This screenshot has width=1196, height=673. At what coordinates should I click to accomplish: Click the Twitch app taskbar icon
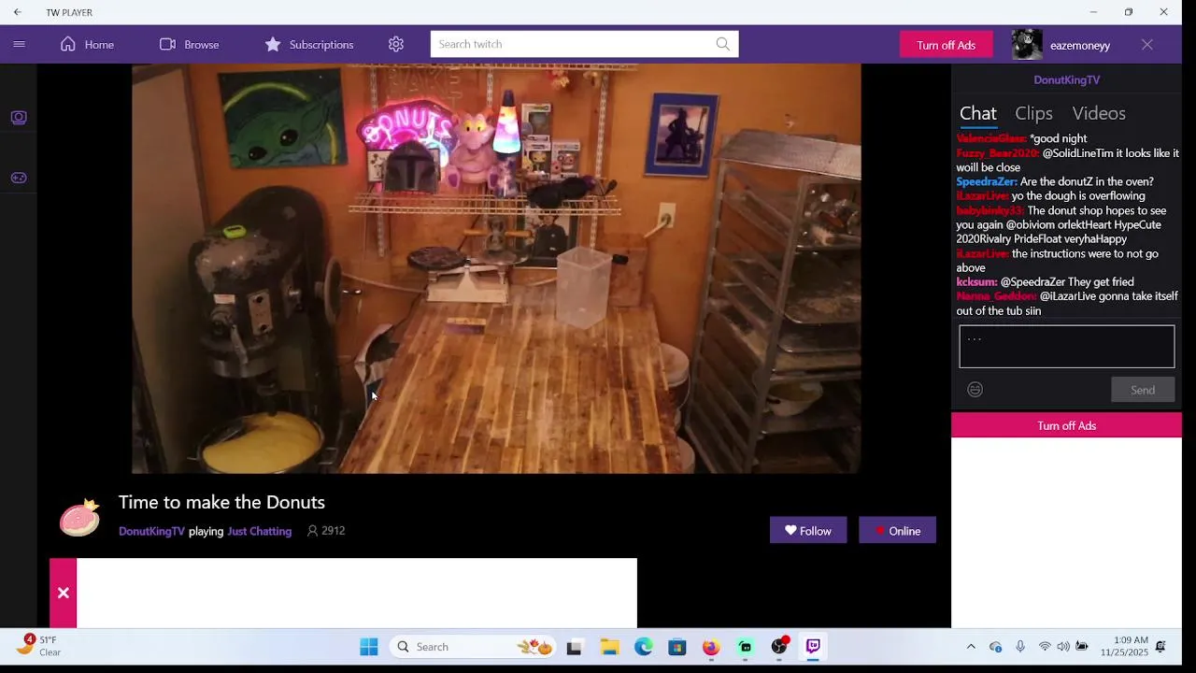[x=813, y=647]
